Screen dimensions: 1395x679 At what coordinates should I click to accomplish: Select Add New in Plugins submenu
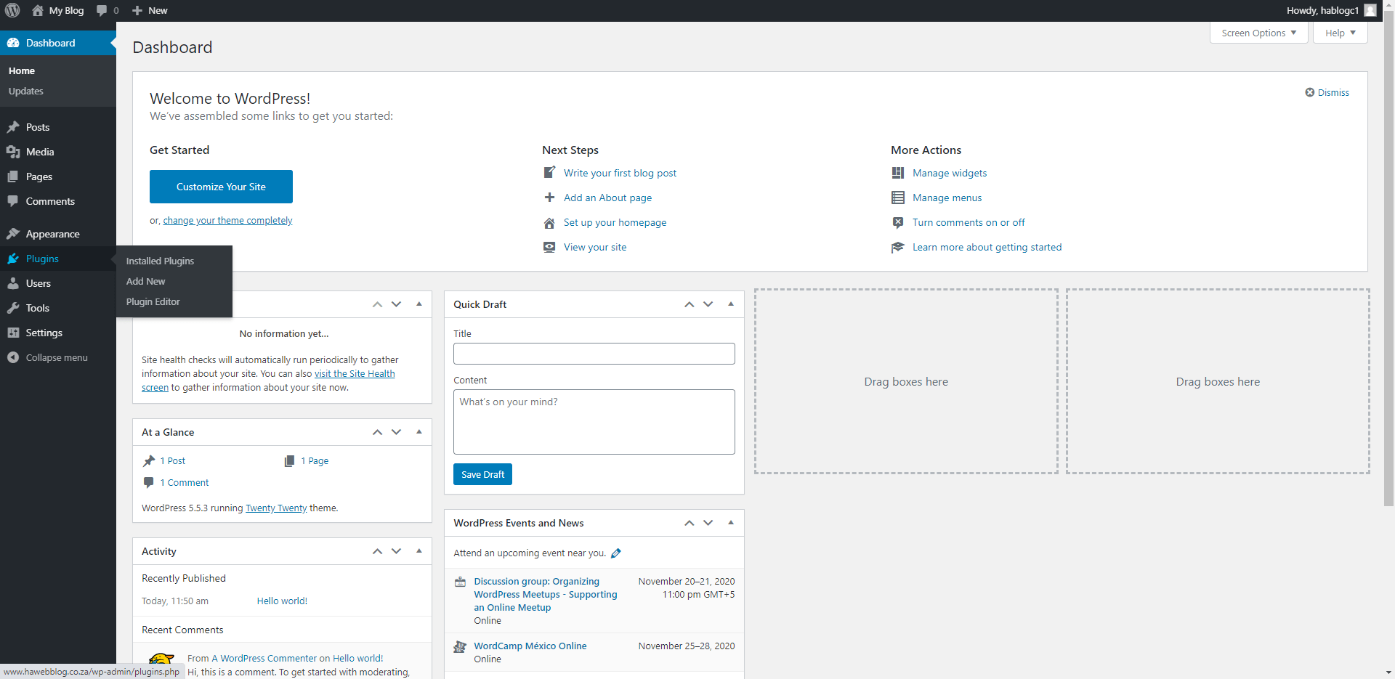coord(146,281)
